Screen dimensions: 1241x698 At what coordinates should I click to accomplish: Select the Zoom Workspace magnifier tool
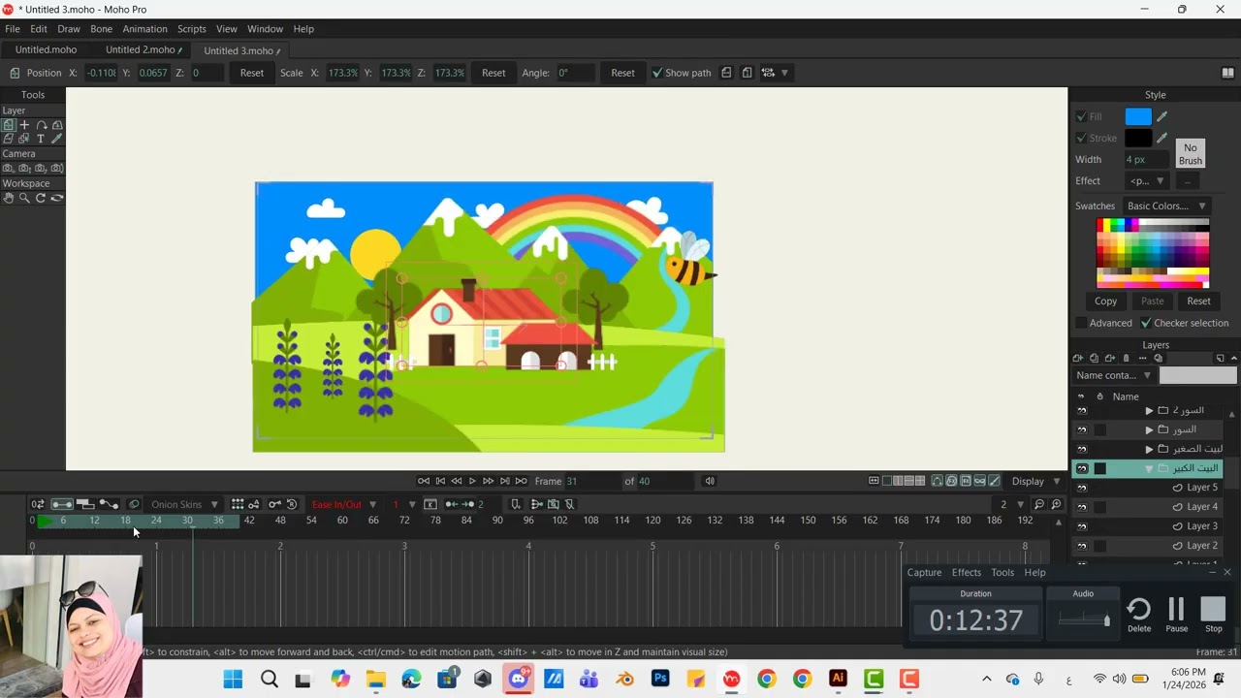click(x=24, y=198)
